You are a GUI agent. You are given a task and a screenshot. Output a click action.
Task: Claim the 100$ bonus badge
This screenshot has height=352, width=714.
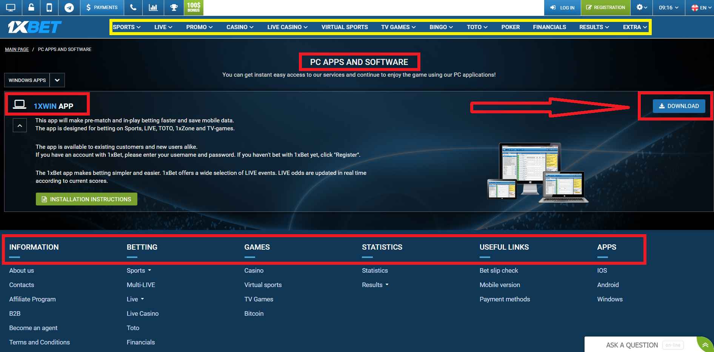tap(194, 8)
